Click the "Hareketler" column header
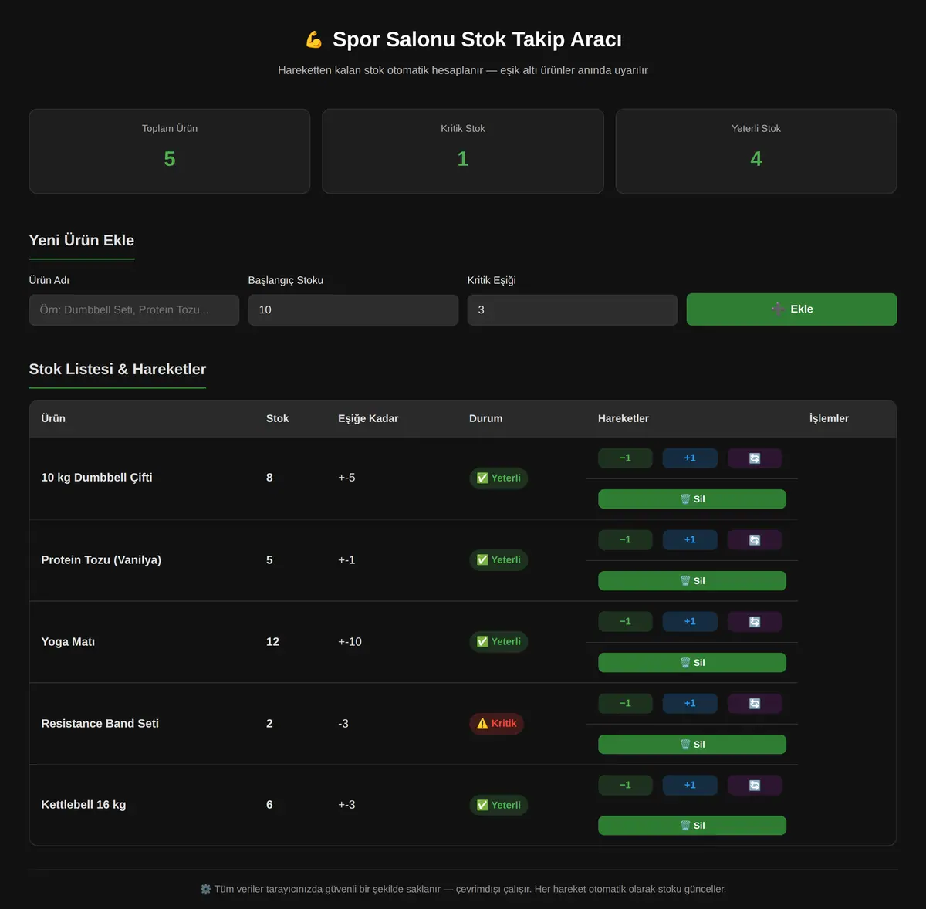 tap(624, 418)
